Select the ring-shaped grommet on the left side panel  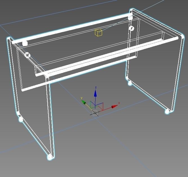pyautogui.click(x=28, y=55)
